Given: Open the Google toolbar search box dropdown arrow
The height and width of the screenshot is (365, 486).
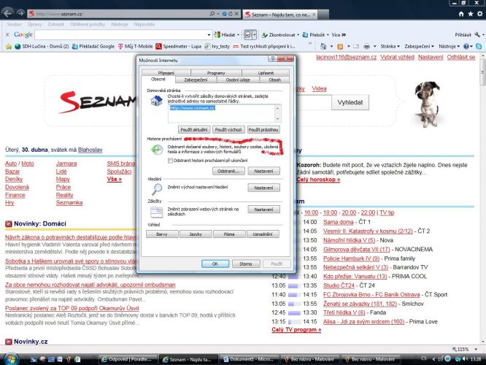Looking at the screenshot, I should (209, 35).
